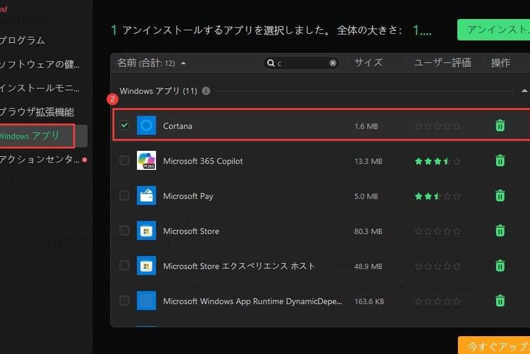Click the Microsoft Pay wallet icon
530x354 pixels.
pos(146,195)
